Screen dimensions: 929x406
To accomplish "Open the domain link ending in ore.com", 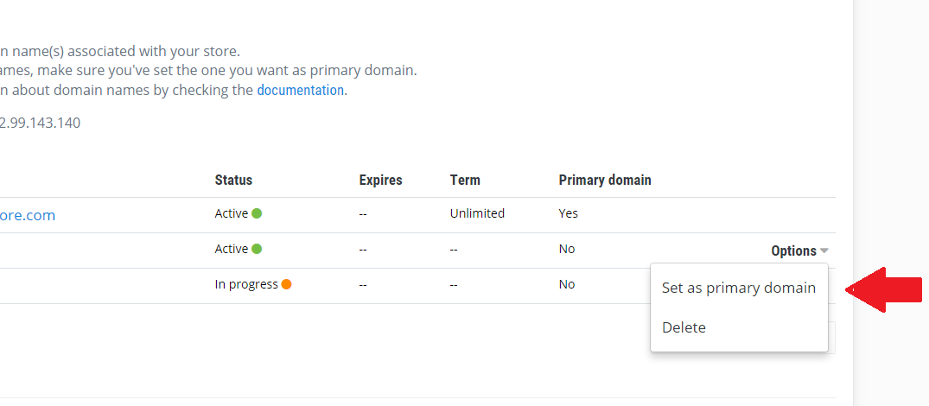I will (x=28, y=215).
